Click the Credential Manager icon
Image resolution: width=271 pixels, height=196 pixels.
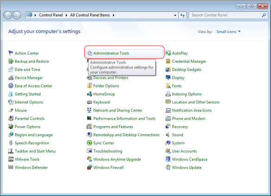pos(168,61)
